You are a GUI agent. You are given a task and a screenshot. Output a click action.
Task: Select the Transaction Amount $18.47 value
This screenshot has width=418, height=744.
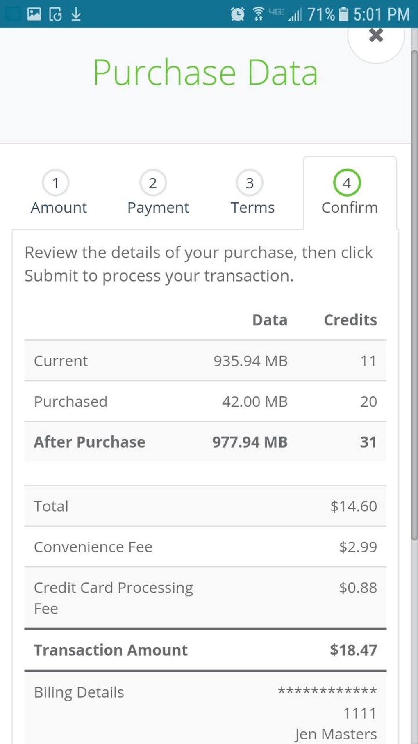(353, 650)
